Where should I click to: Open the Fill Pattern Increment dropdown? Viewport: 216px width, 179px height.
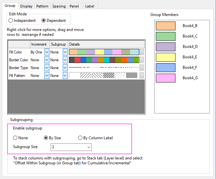click(46, 76)
